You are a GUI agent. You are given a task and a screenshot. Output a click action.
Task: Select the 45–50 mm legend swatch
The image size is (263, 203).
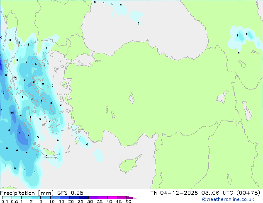tap(122, 198)
